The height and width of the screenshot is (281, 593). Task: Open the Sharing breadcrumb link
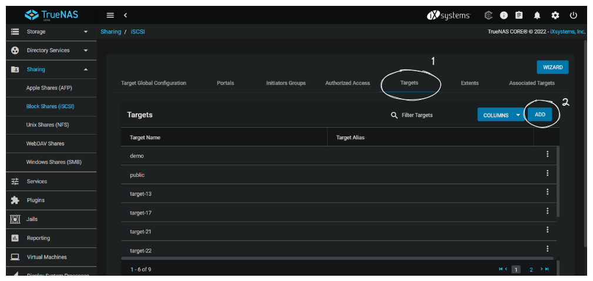click(x=111, y=32)
